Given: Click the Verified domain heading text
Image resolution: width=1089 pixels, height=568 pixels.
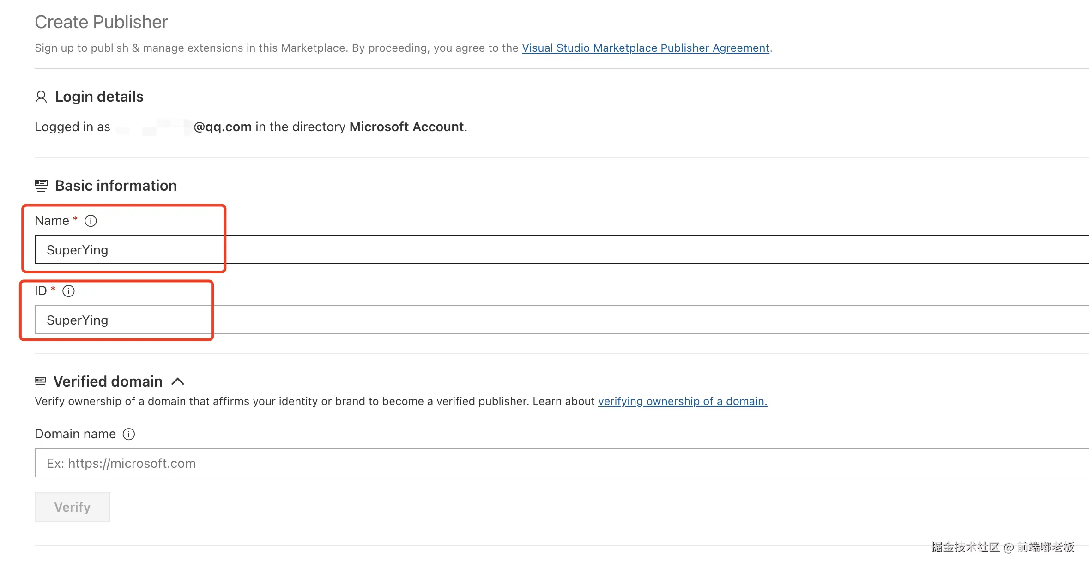Looking at the screenshot, I should coord(108,381).
